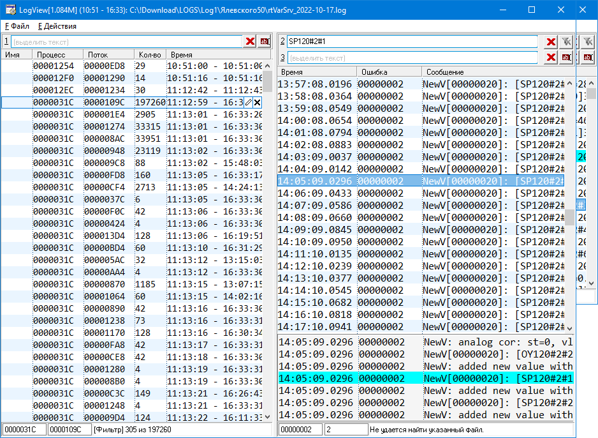598x438 pixels.
Task: Select the thread row 00001170
Action: [132, 333]
